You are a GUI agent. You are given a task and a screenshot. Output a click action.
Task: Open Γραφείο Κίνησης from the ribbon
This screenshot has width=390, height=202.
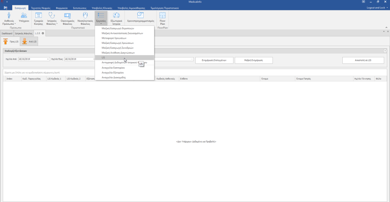coord(38,16)
